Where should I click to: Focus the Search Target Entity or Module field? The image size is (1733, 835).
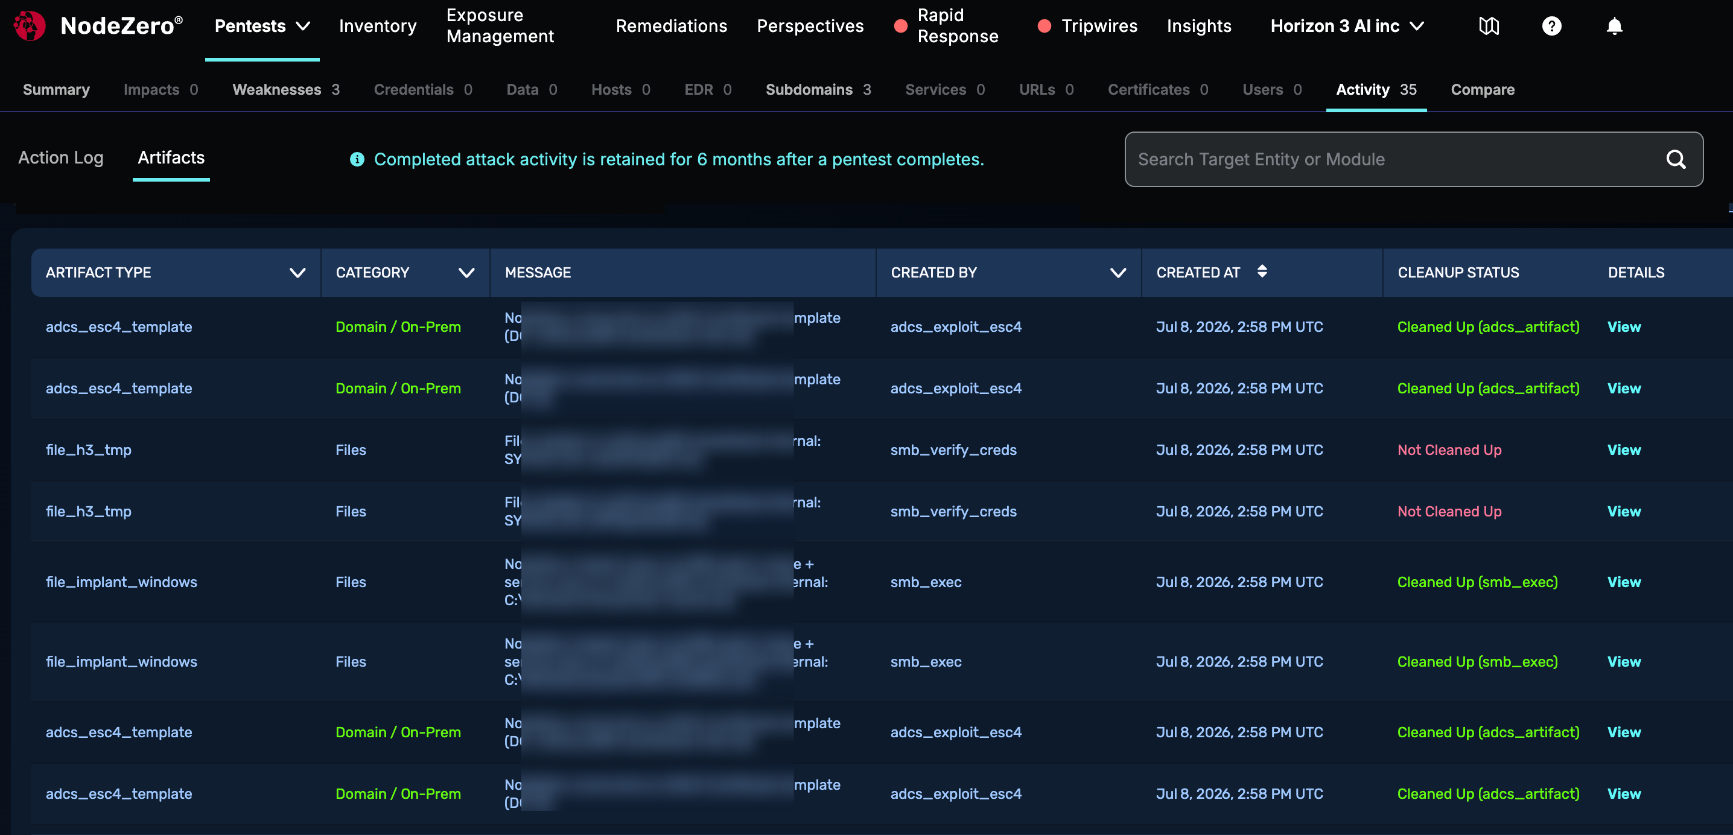pos(1413,159)
